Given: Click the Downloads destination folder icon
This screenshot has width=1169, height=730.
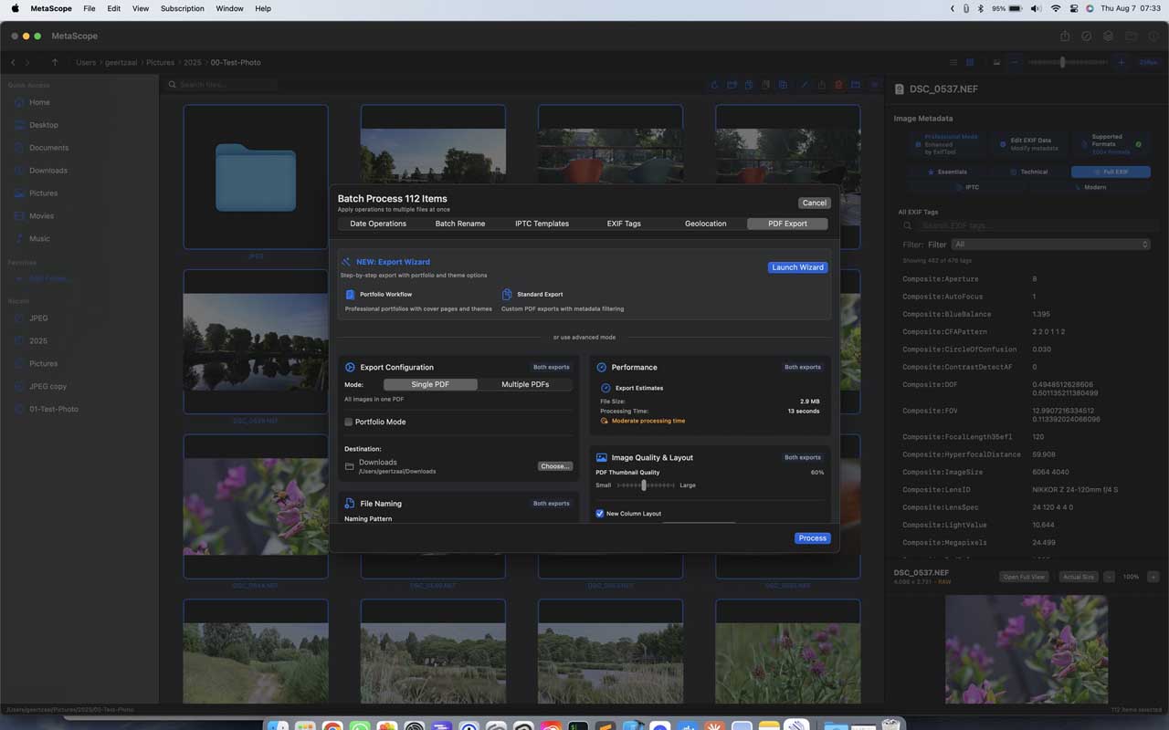Looking at the screenshot, I should click(x=350, y=466).
